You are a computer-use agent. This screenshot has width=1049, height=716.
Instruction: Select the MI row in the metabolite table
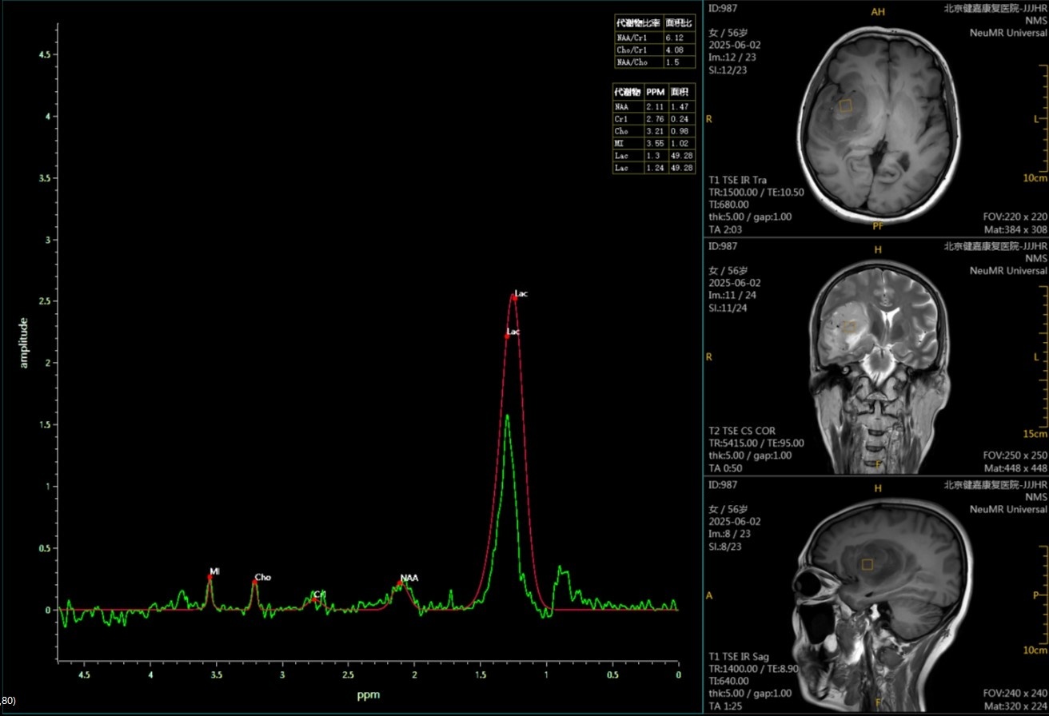click(653, 143)
